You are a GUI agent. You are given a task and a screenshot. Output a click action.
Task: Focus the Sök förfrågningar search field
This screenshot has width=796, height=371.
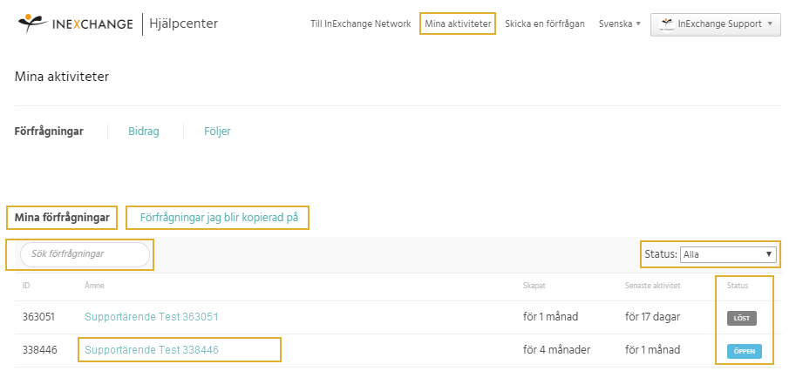coord(85,254)
